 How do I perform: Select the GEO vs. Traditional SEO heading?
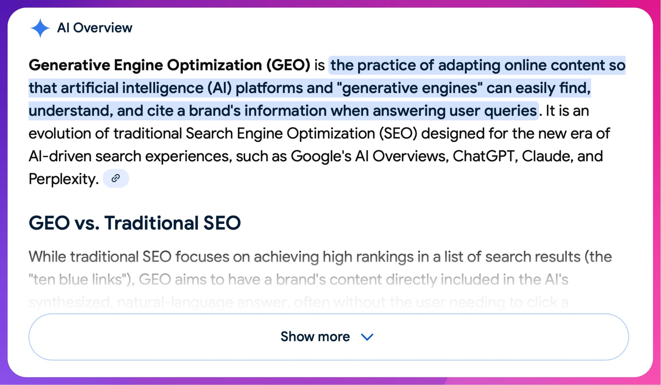point(135,223)
